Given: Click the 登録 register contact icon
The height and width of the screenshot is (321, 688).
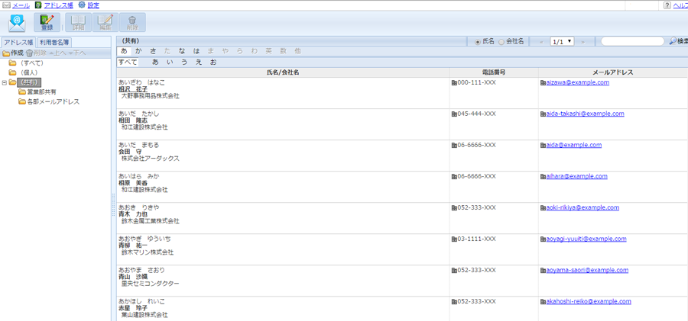Looking at the screenshot, I should 47,23.
